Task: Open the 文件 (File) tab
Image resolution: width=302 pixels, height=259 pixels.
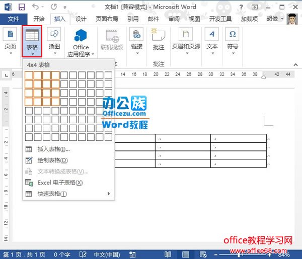Action: click(14, 19)
